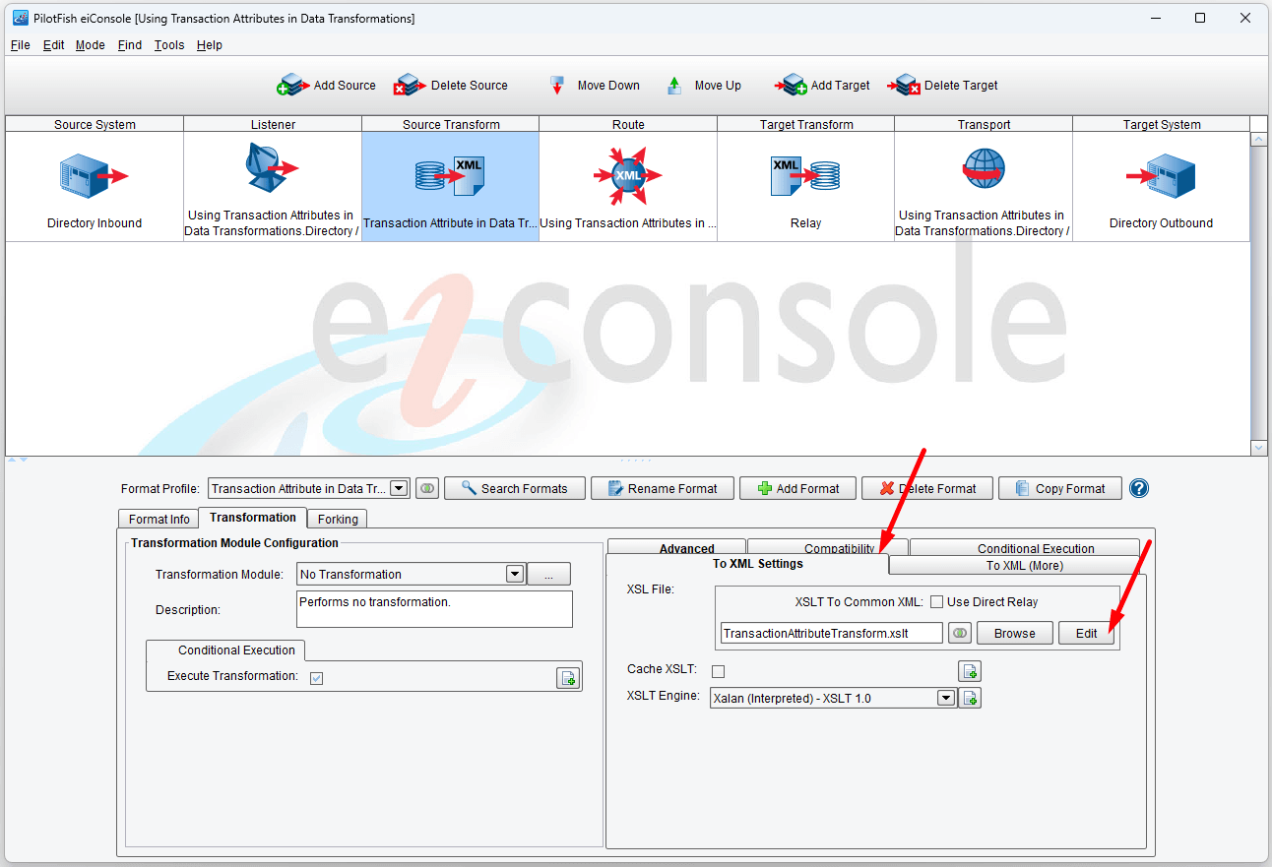The height and width of the screenshot is (867, 1272).
Task: Click the Add Target toolbar icon
Action: pos(791,86)
